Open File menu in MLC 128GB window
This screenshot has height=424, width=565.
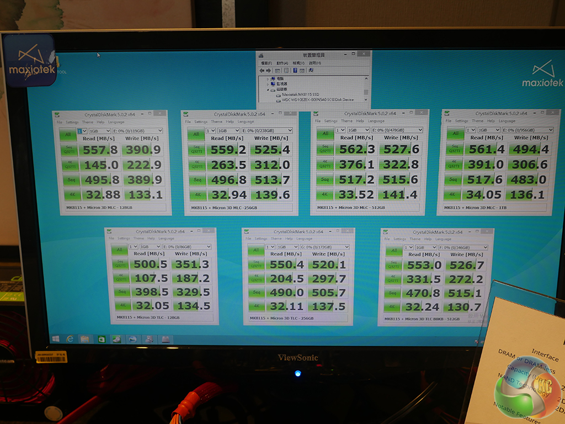point(60,122)
